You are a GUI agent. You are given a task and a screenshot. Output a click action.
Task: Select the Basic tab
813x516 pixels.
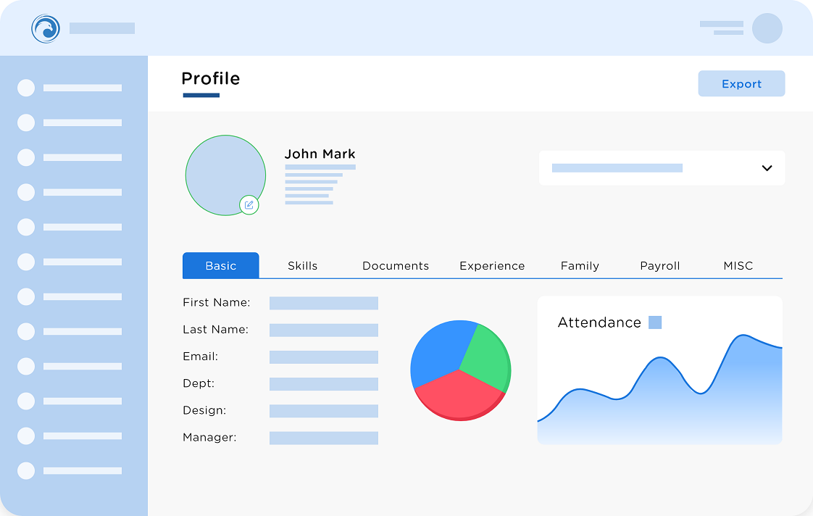tap(220, 266)
